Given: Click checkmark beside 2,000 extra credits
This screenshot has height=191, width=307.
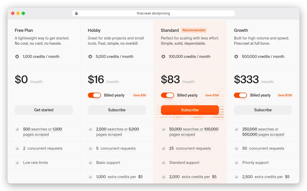Looking at the screenshot, I should pyautogui.click(x=163, y=177).
